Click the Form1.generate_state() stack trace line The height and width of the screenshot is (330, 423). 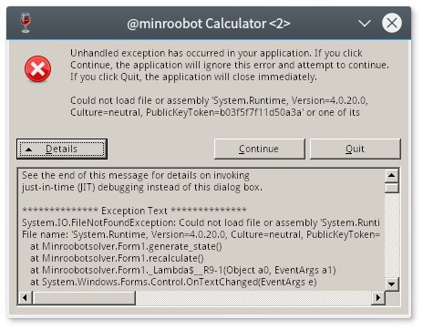pyautogui.click(x=126, y=246)
